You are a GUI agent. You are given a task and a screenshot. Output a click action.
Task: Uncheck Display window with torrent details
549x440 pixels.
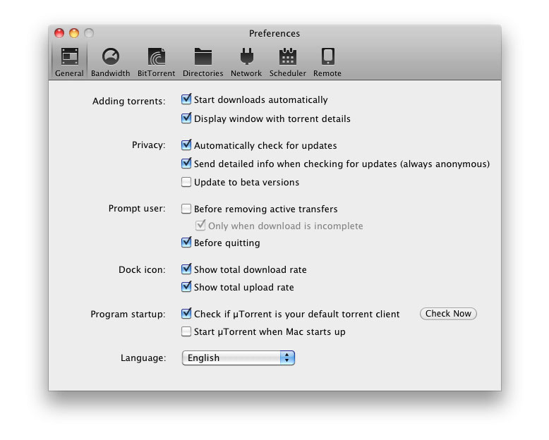point(186,118)
